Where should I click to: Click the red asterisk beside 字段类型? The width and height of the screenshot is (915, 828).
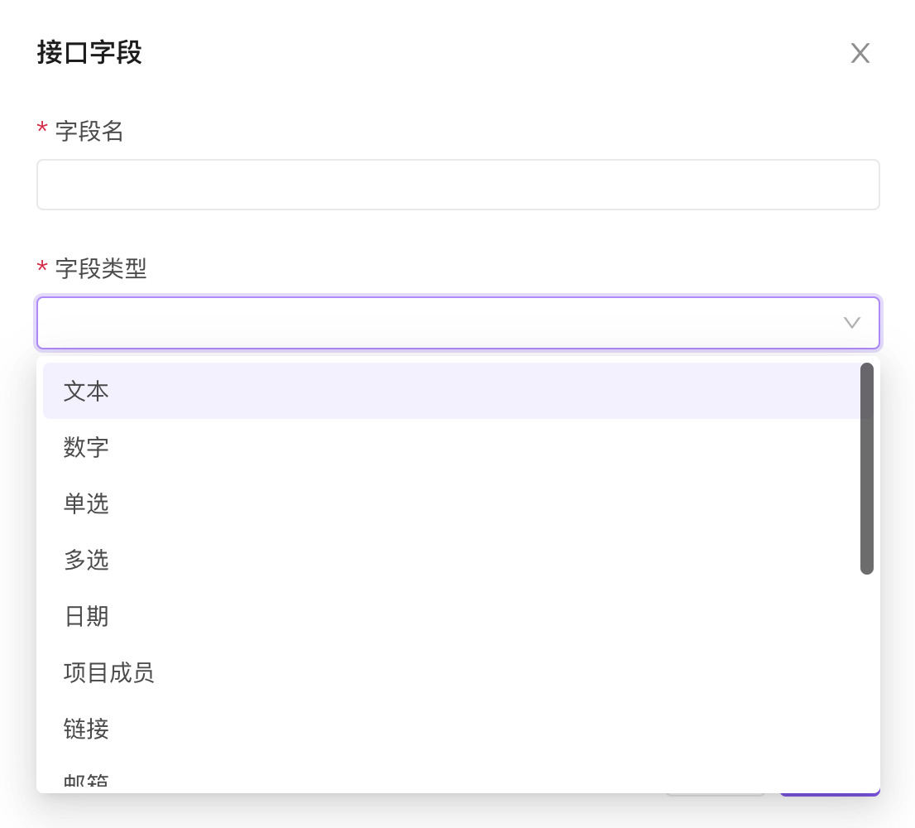pyautogui.click(x=42, y=267)
